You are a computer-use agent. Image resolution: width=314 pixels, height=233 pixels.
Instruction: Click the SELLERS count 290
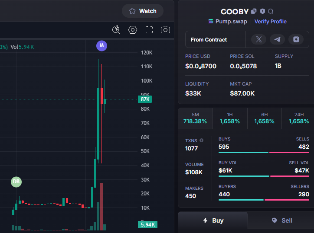point(304,194)
